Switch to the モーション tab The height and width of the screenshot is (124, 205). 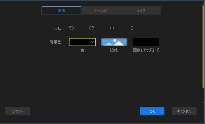[101, 10]
